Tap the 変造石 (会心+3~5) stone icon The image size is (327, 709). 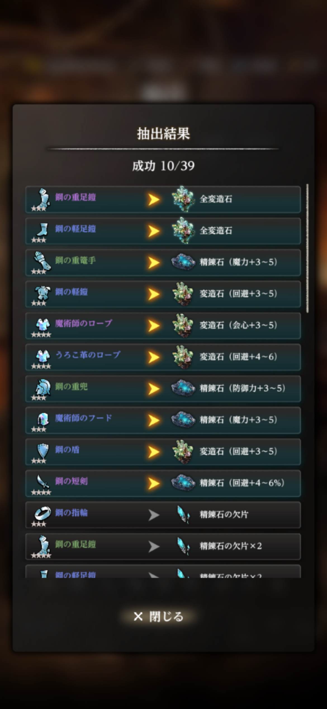[183, 325]
